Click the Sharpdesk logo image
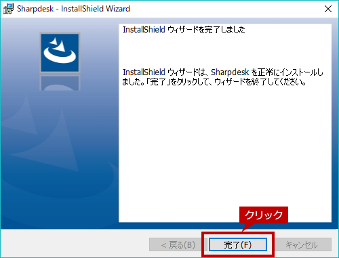The image size is (339, 258). coord(60,53)
